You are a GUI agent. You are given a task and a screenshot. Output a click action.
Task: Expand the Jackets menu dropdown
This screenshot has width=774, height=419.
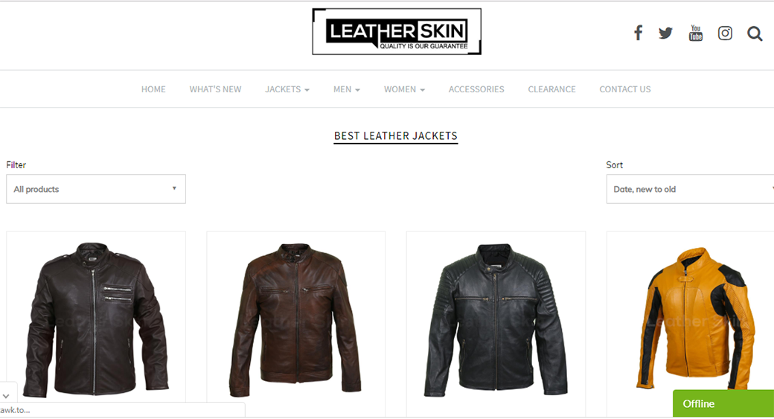click(287, 89)
